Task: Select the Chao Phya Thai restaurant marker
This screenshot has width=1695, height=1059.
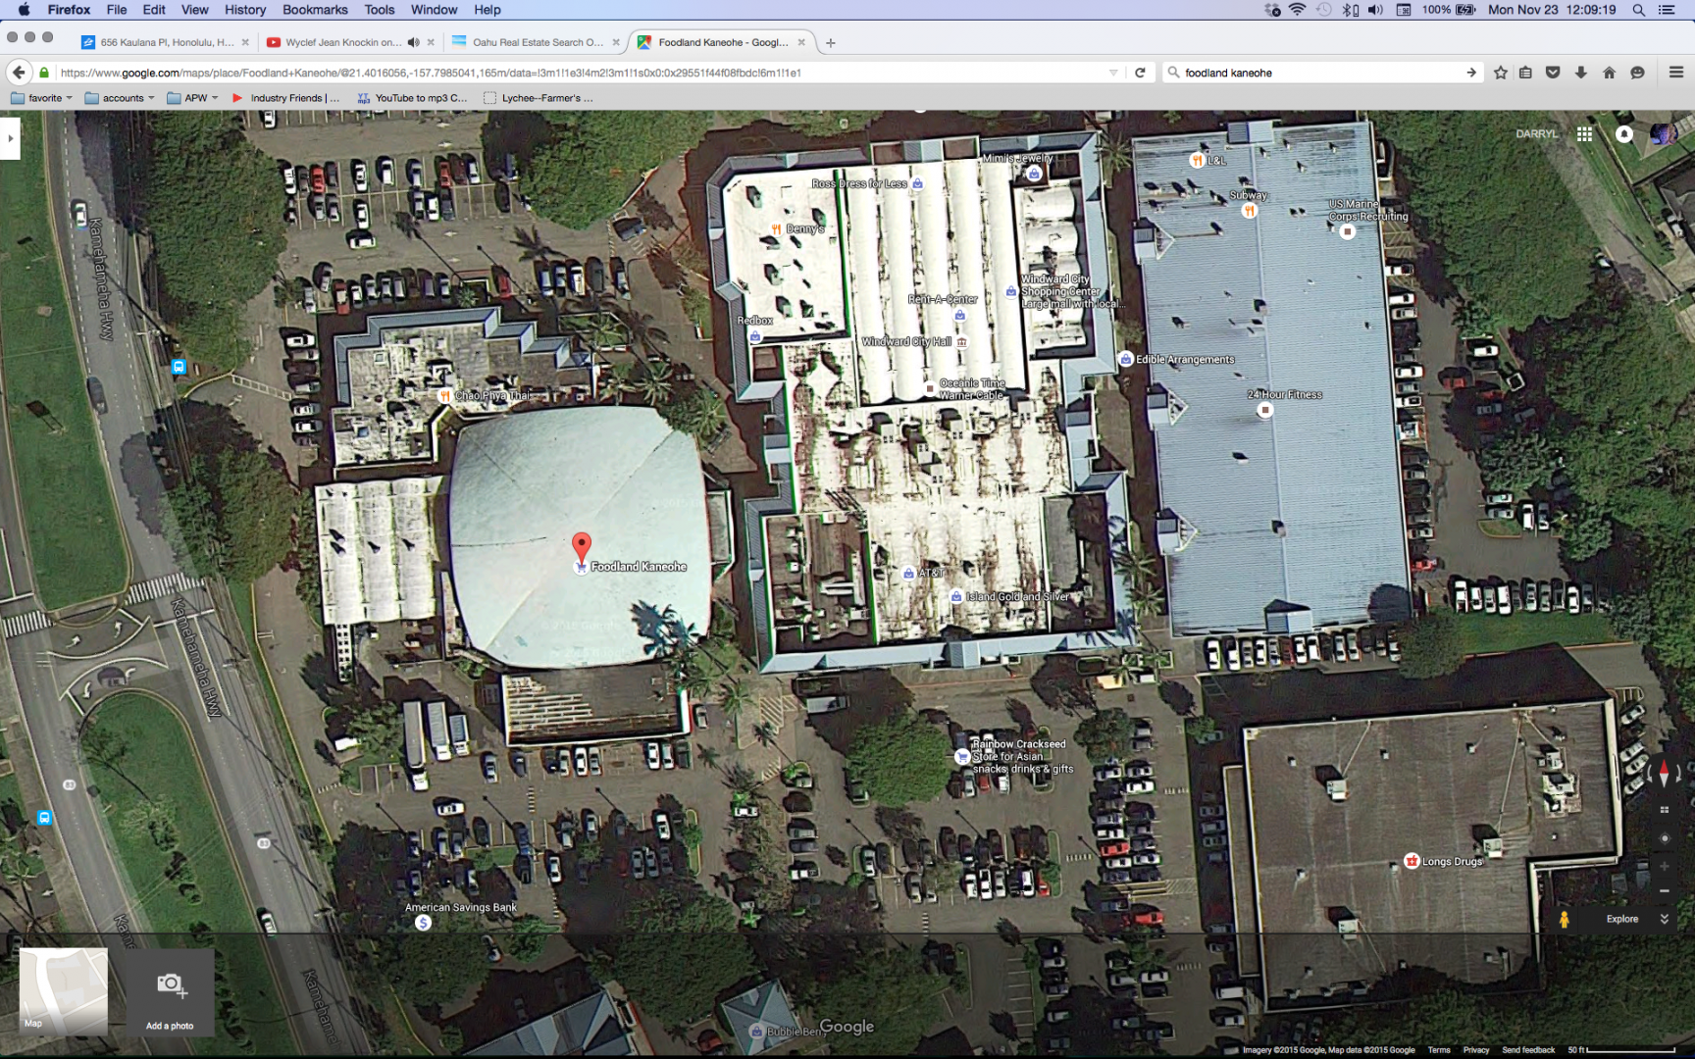Action: (x=444, y=396)
